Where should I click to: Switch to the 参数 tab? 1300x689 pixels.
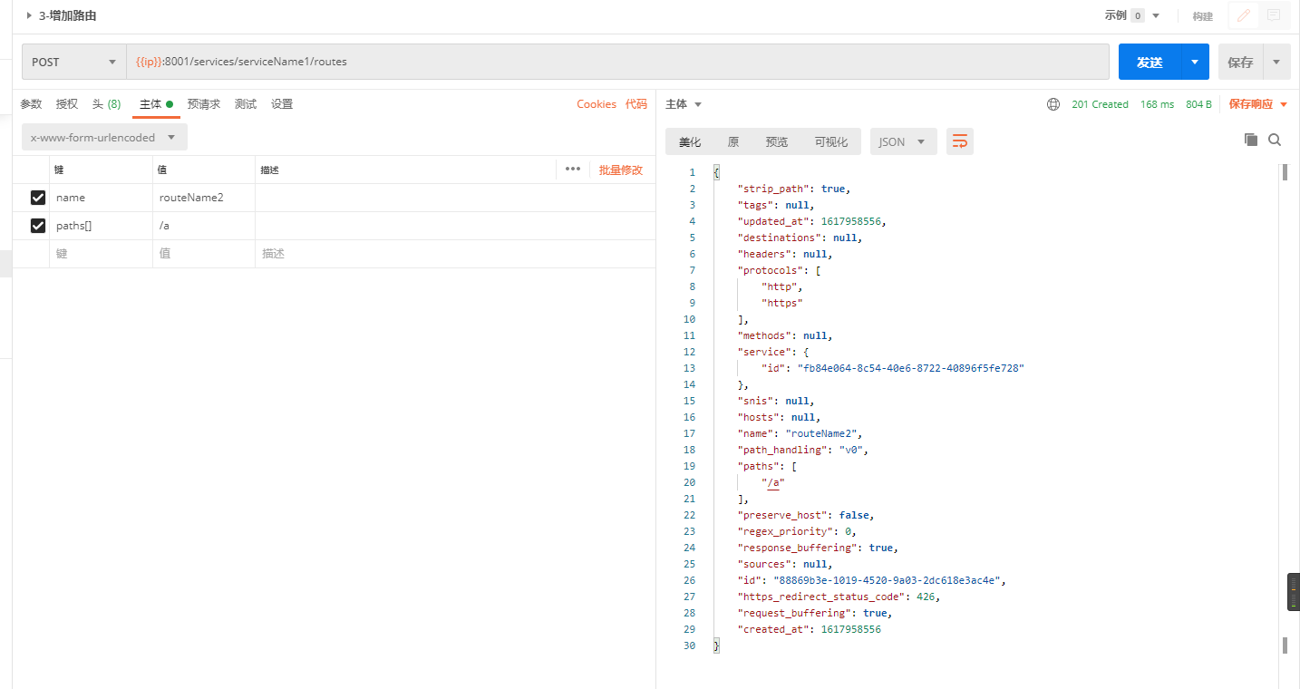pos(32,104)
